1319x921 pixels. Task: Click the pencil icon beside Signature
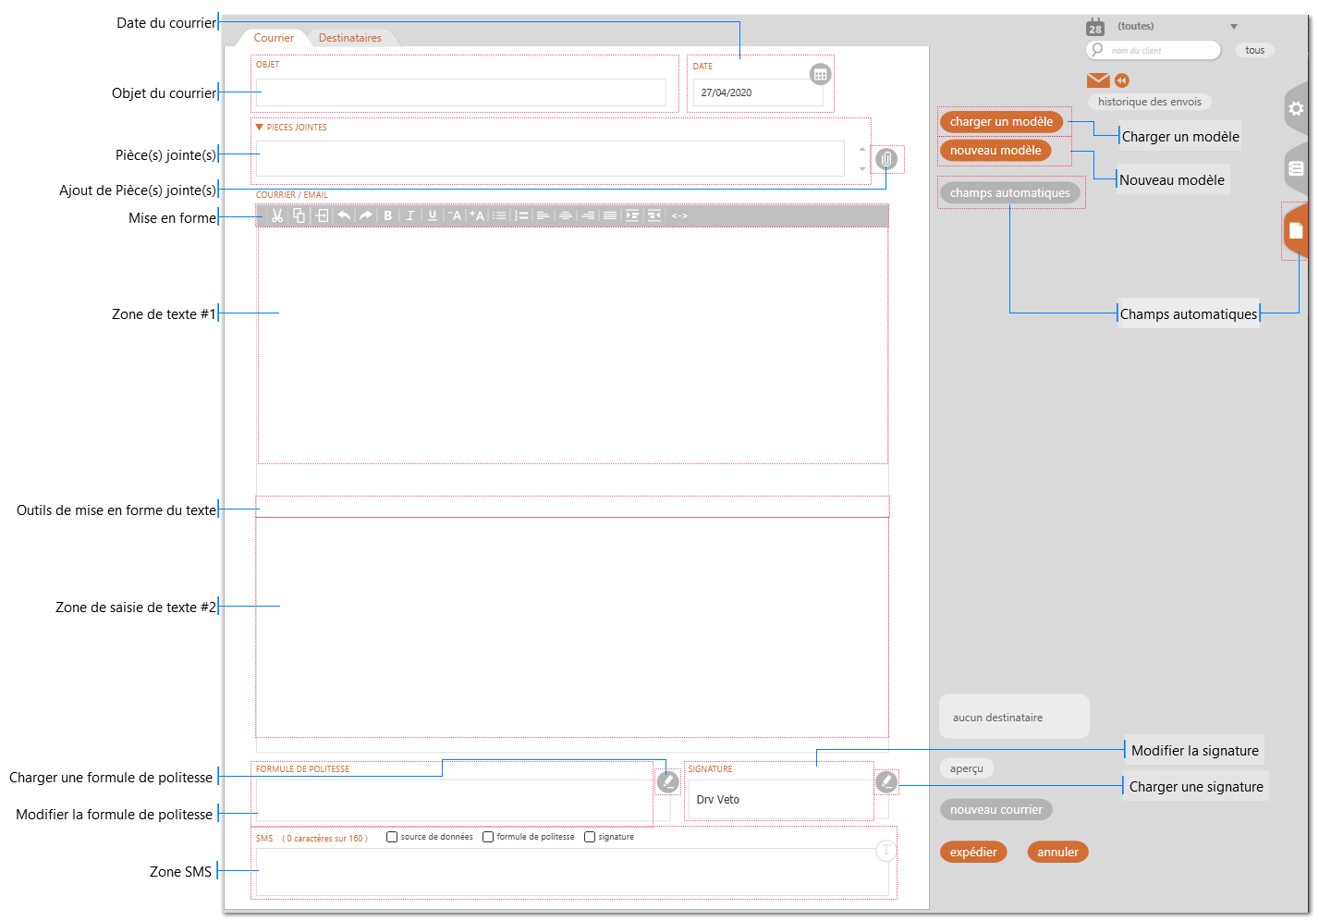(x=886, y=782)
